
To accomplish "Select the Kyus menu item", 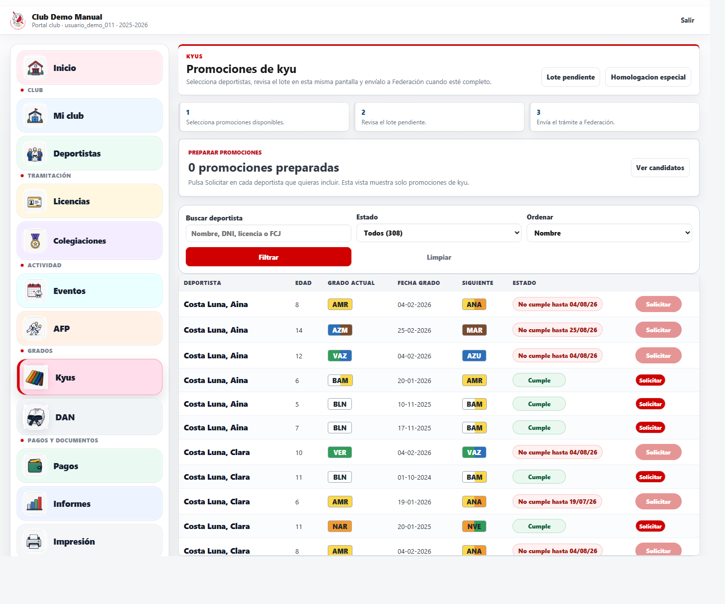I will pyautogui.click(x=90, y=377).
